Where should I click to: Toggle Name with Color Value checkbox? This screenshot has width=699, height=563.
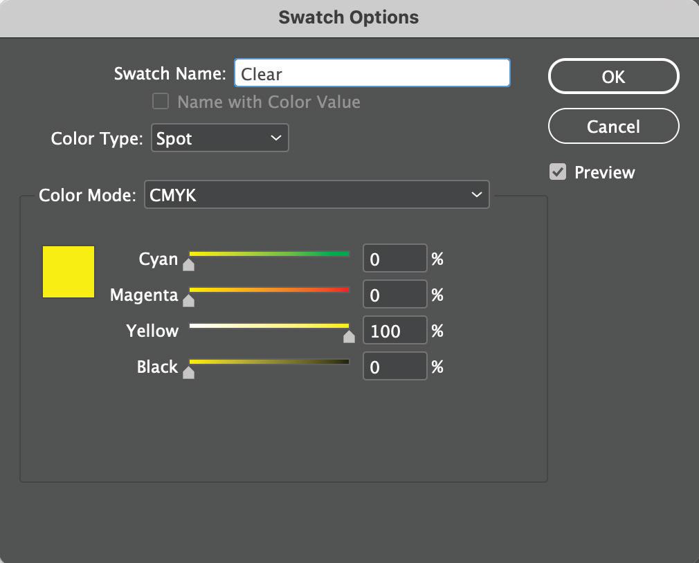pos(161,102)
